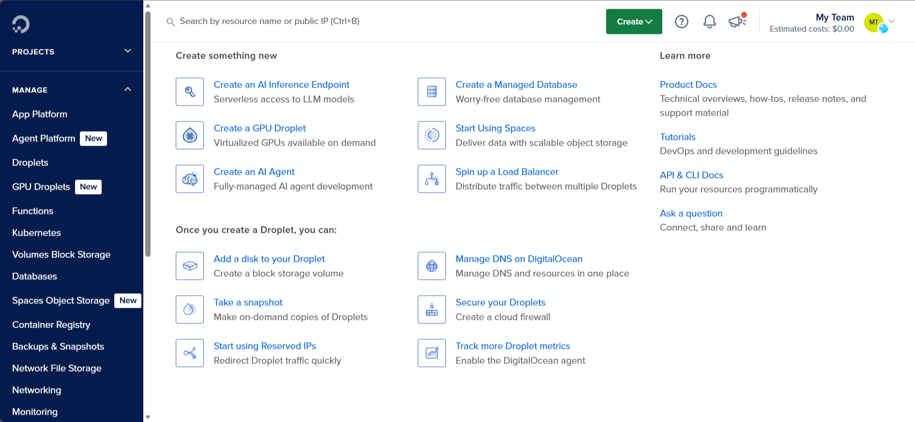
Task: Click the Droplet metrics chart icon
Action: [x=432, y=353]
